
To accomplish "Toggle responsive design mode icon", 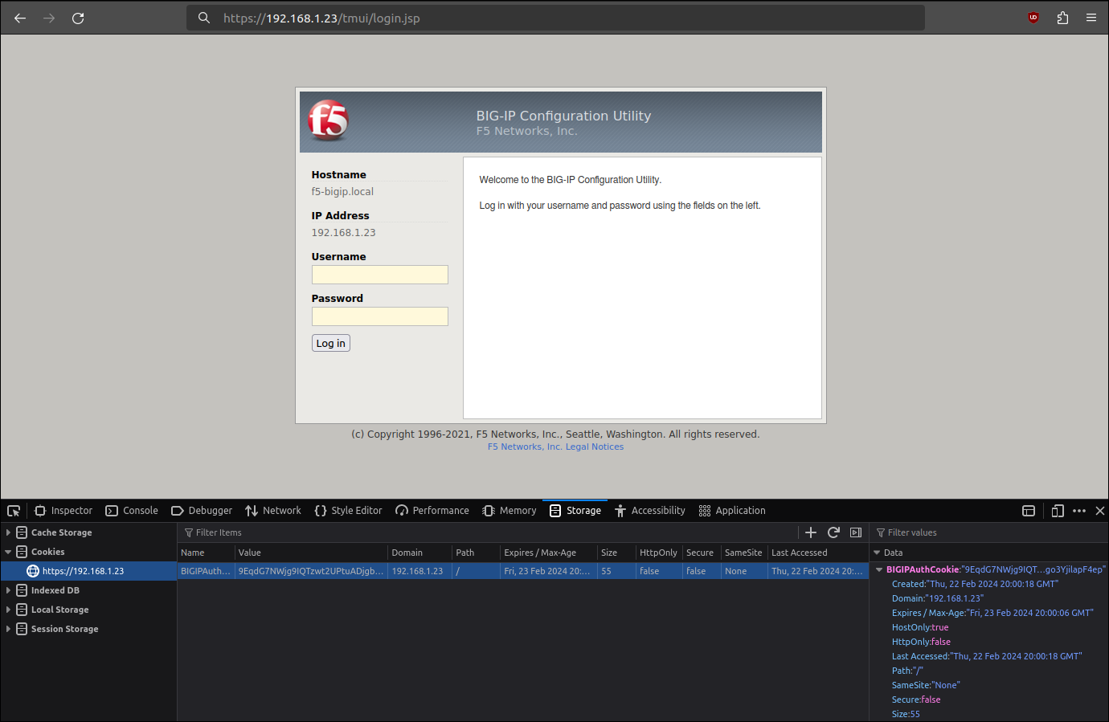I will pyautogui.click(x=1058, y=511).
